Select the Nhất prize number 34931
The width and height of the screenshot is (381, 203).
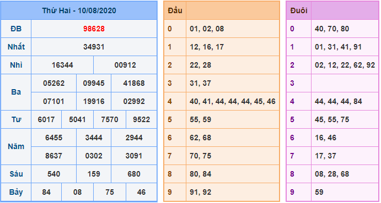coord(94,47)
